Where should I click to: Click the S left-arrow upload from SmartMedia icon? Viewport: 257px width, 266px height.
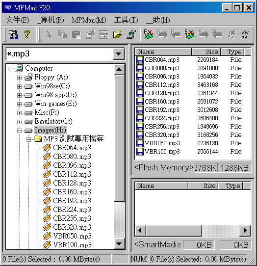(x=217, y=34)
